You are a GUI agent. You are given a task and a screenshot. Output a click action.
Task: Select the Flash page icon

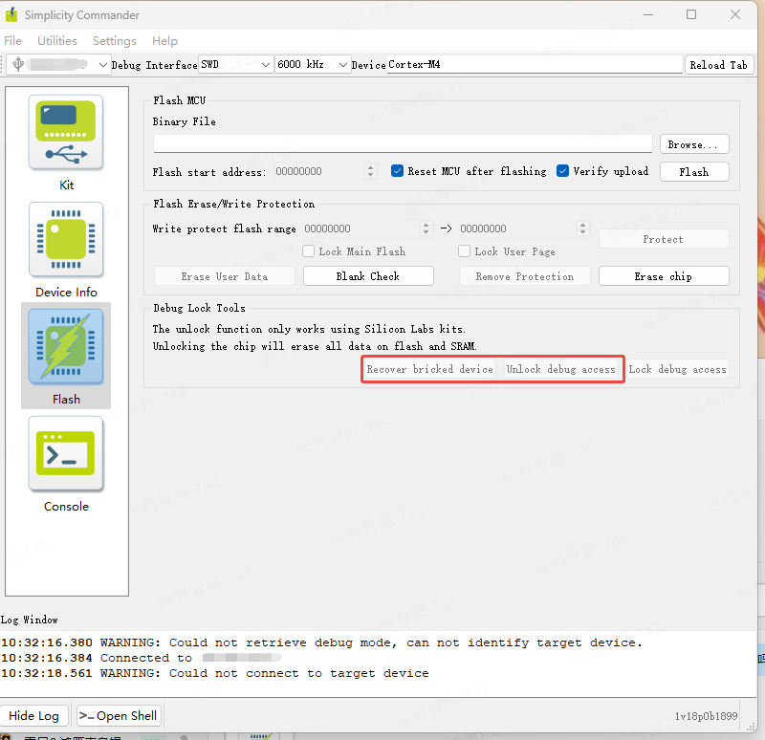pyautogui.click(x=66, y=346)
